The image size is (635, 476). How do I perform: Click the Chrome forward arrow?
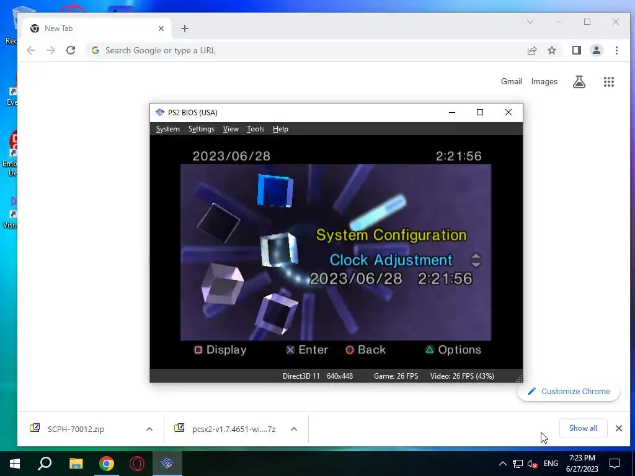(51, 50)
